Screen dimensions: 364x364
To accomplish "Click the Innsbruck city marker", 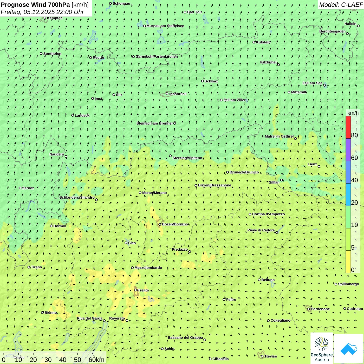I will (167, 94).
